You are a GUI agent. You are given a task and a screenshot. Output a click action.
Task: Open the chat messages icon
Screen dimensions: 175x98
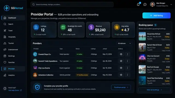pos(145,4)
